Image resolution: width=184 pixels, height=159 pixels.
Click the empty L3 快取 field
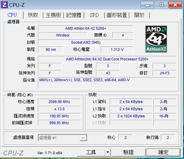[131, 123]
